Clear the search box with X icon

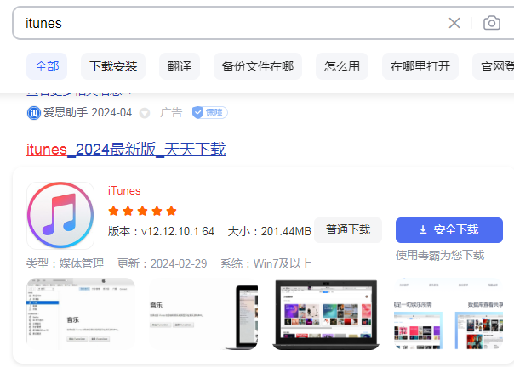tap(454, 23)
